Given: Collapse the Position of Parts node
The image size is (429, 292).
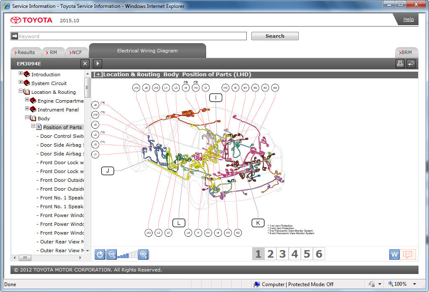Looking at the screenshot, I should pyautogui.click(x=33, y=126).
